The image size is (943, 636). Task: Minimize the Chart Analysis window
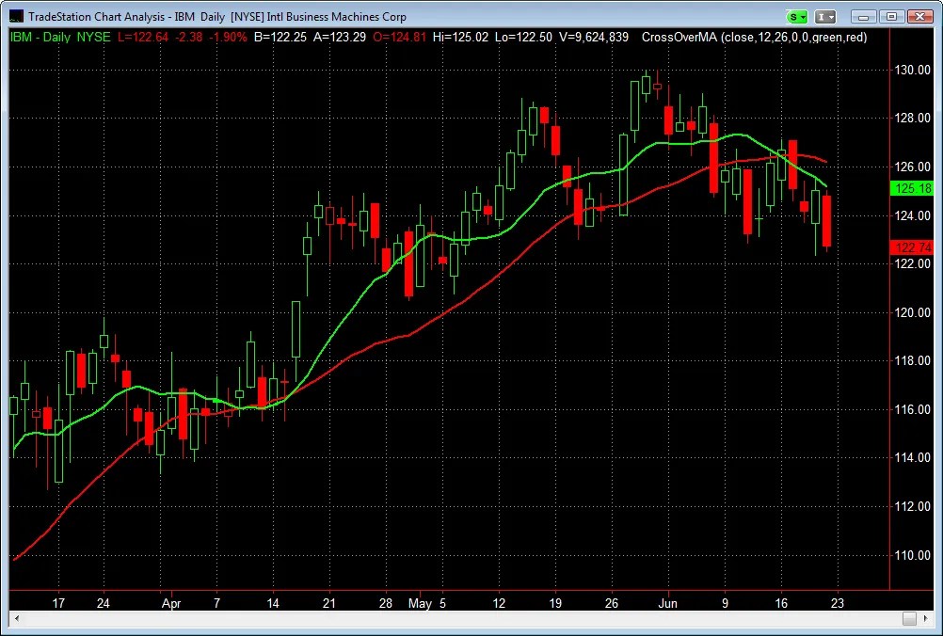tap(864, 17)
